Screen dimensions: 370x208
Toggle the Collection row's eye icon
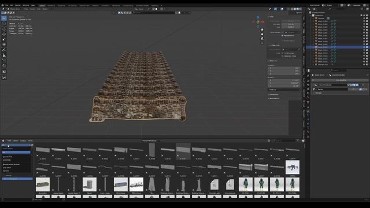(x=364, y=16)
